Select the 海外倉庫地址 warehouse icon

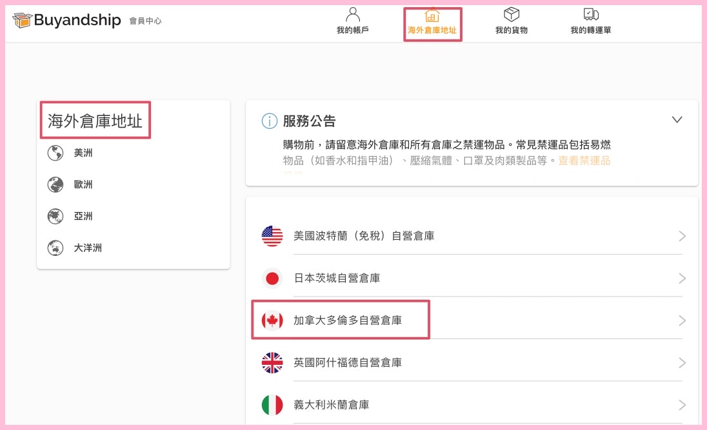pyautogui.click(x=432, y=15)
